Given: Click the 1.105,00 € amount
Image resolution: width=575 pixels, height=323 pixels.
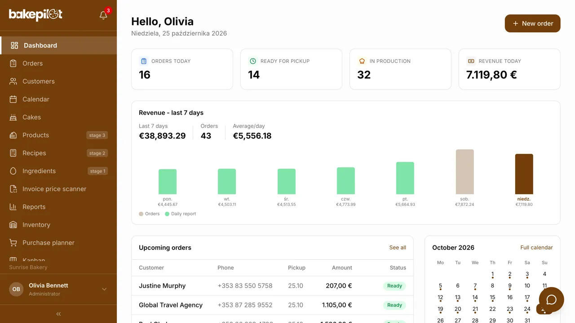Looking at the screenshot, I should tap(337, 305).
